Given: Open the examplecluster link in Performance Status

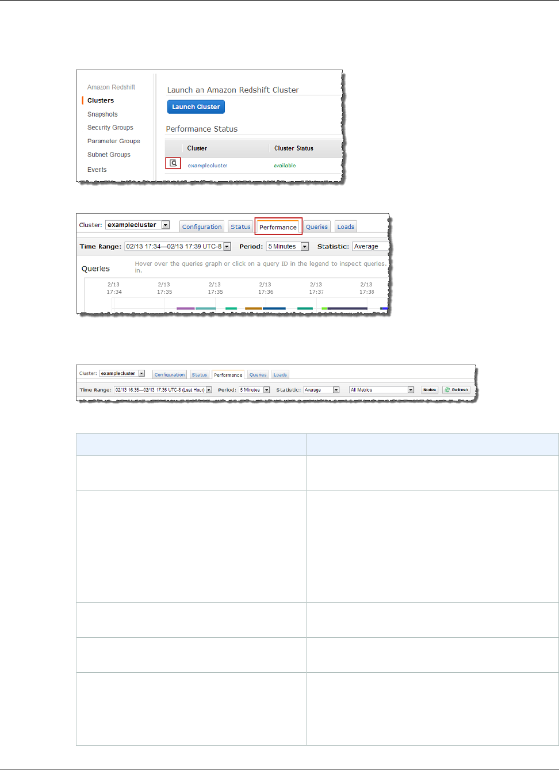Looking at the screenshot, I should (208, 166).
